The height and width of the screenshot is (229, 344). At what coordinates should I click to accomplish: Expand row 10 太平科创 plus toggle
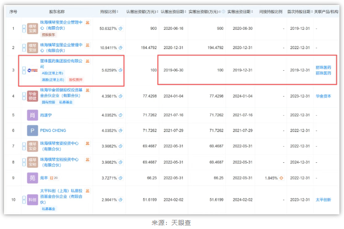23,201
